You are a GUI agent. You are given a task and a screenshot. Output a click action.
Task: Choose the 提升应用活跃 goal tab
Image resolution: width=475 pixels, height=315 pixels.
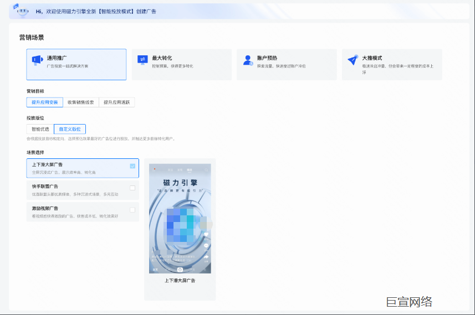coord(116,102)
